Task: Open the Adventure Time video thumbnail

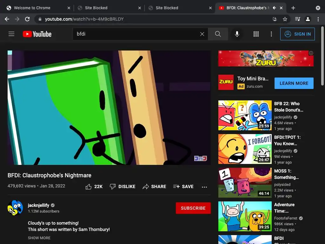Action: 245,216
